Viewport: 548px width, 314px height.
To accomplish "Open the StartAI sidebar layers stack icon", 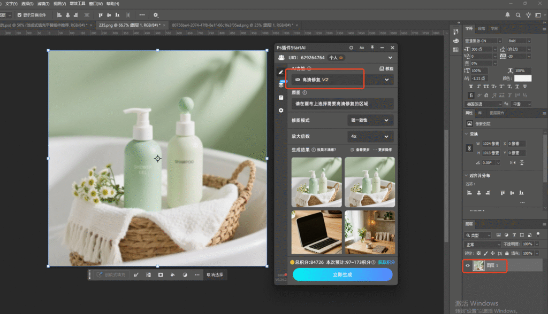I will coord(280,85).
